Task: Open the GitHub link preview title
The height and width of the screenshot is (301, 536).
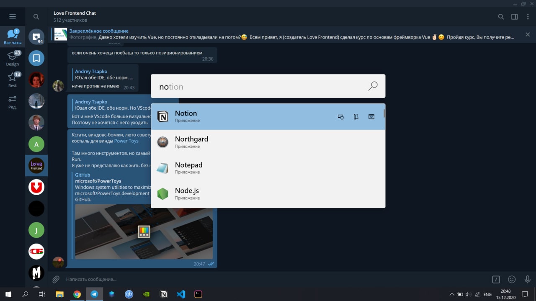Action: [x=82, y=175]
